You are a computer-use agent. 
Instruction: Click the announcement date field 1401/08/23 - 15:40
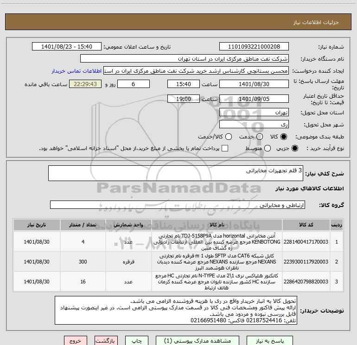tap(67, 47)
